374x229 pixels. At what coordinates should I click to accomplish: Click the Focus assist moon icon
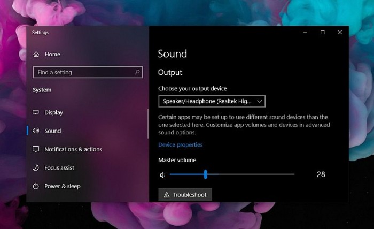tap(36, 167)
